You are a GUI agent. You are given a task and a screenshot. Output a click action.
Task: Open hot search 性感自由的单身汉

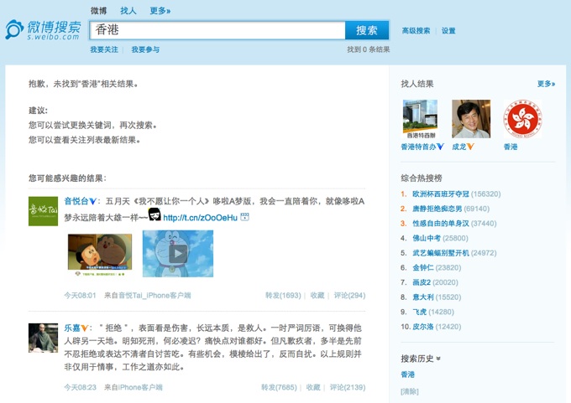[x=441, y=224]
